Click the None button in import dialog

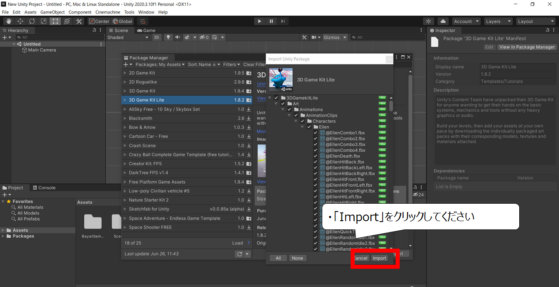point(297,258)
